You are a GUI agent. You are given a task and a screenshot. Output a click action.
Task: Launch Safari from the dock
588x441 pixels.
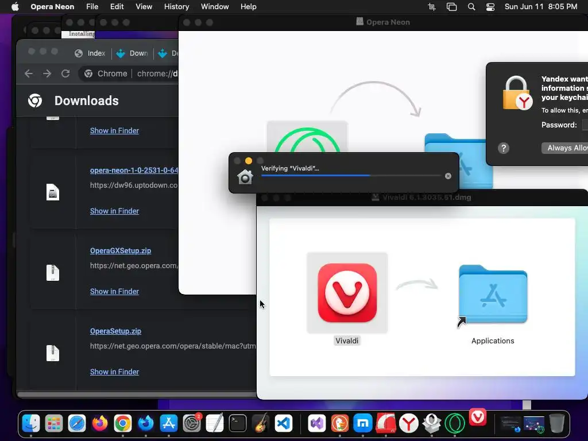tap(77, 424)
